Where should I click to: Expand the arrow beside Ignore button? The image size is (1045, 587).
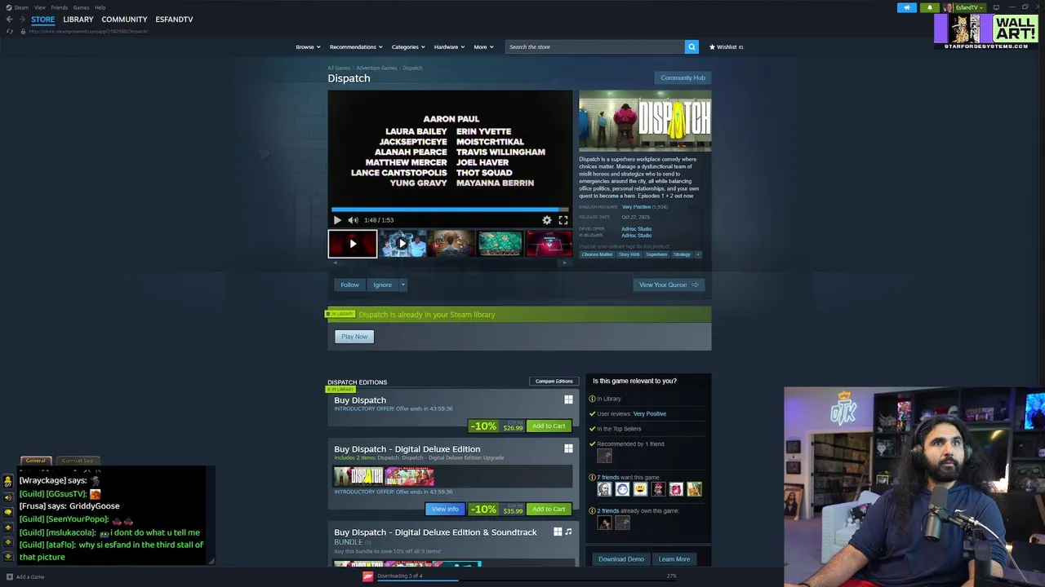click(402, 285)
